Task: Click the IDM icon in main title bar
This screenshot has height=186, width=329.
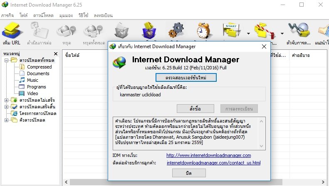Action: 5,5
